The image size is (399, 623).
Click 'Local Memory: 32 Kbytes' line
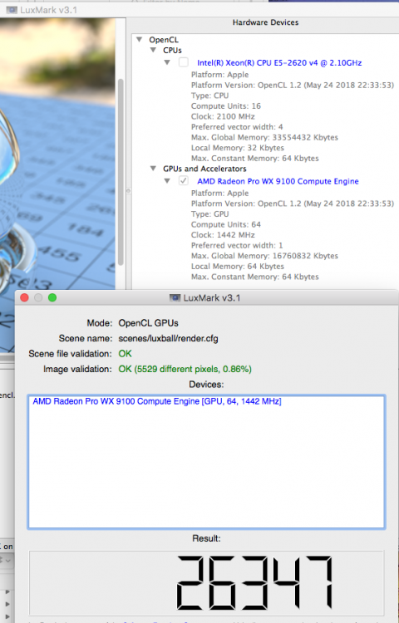pos(237,148)
